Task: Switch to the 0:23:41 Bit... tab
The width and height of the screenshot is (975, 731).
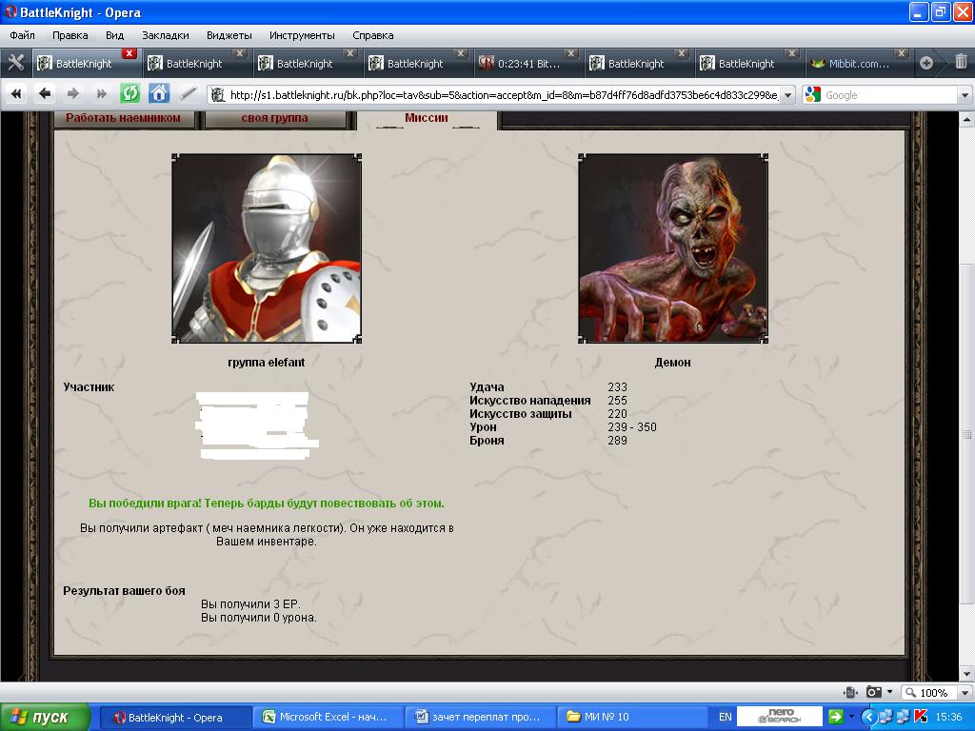Action: (527, 64)
